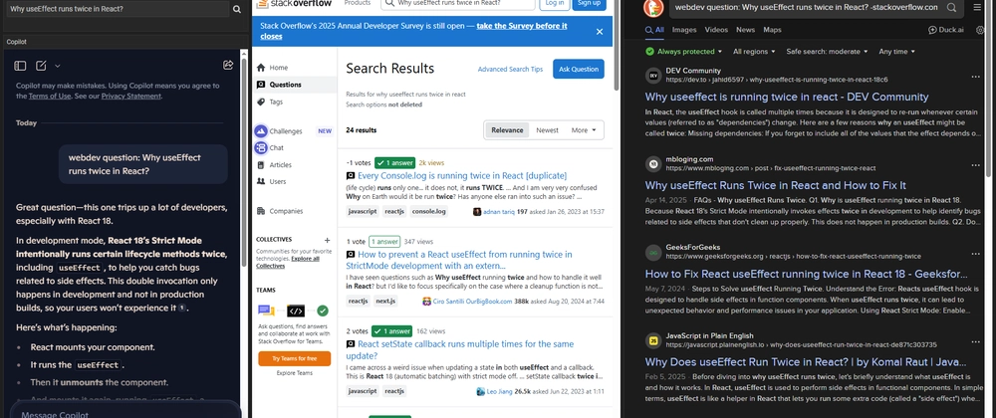The width and height of the screenshot is (996, 418).
Task: Click Try Teams for free button
Action: point(294,358)
